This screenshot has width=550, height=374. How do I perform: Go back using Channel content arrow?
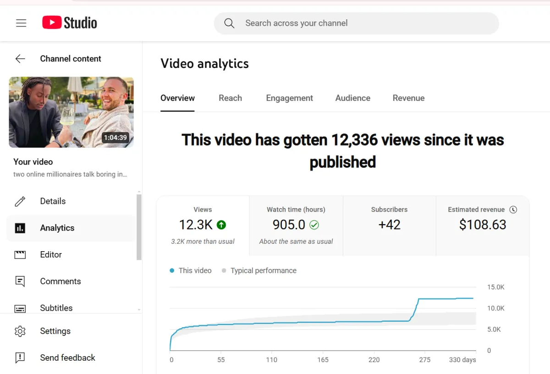point(20,59)
